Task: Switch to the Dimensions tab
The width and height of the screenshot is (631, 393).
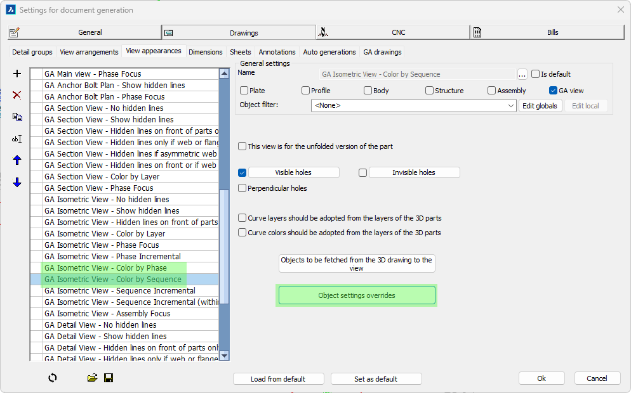Action: (x=206, y=52)
